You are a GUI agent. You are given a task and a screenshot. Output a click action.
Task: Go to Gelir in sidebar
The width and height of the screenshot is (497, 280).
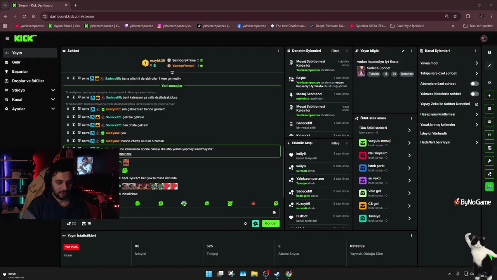pyautogui.click(x=30, y=62)
